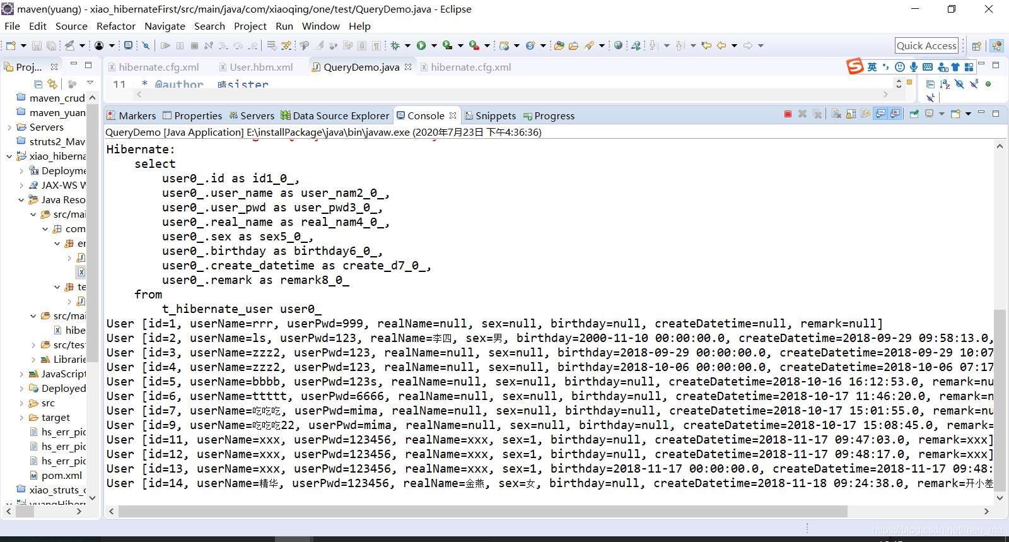Click Sogou IME microphone icon
The width and height of the screenshot is (1009, 542).
pos(914,67)
